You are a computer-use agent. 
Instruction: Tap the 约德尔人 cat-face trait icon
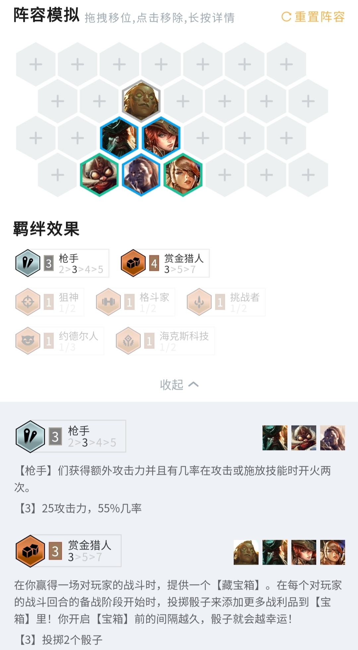point(28,341)
